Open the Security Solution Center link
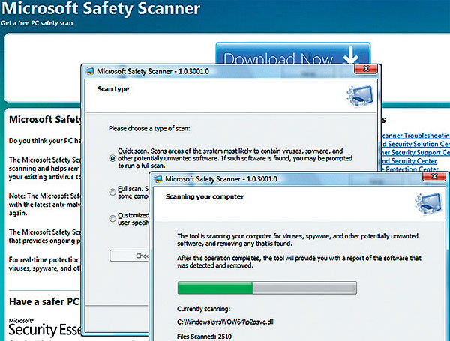Viewport: 450px width, 341px height. [x=415, y=144]
